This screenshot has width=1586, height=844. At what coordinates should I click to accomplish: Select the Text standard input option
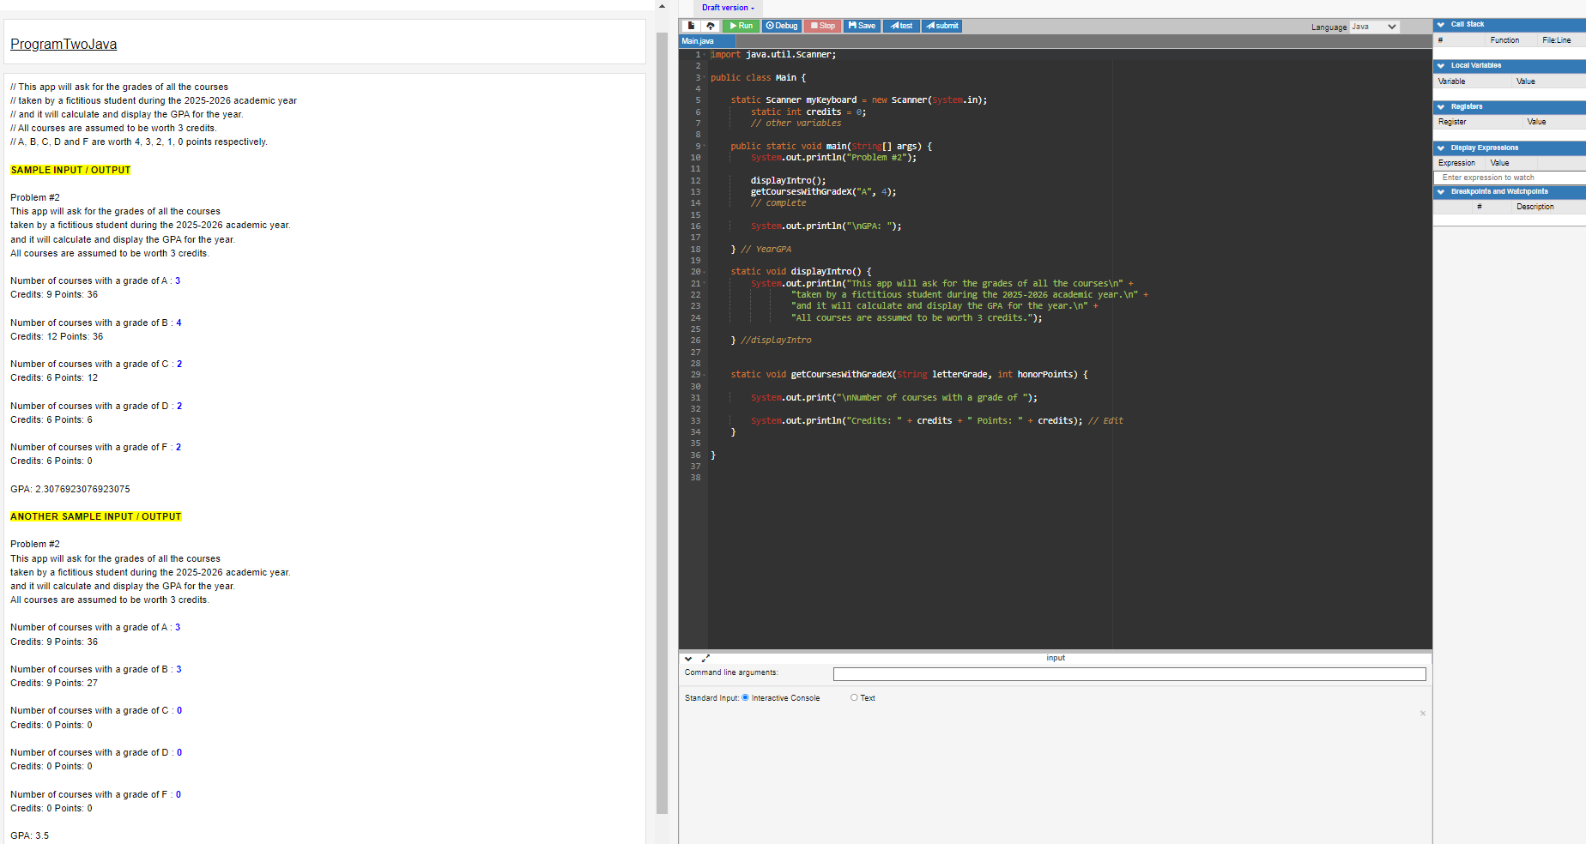(x=855, y=697)
